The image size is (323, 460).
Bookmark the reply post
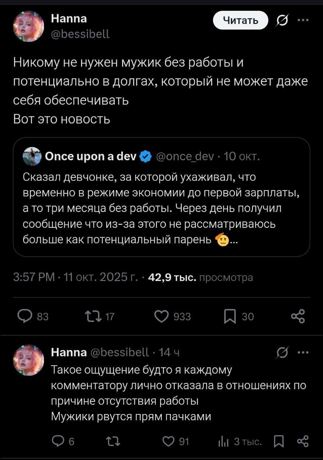(x=278, y=442)
